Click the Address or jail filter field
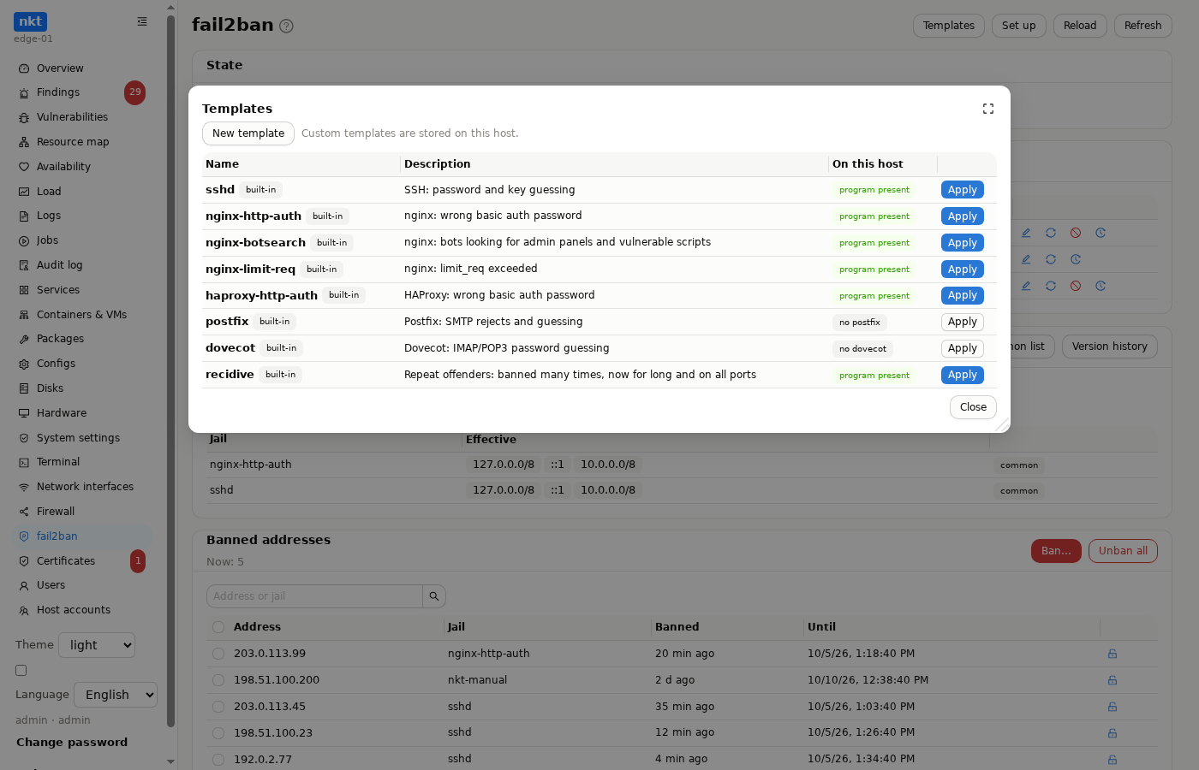 click(314, 596)
